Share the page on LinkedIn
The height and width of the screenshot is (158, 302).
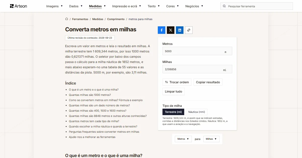point(180,30)
